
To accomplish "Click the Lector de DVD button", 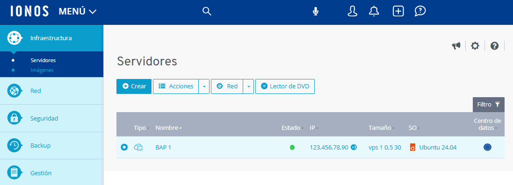I will click(x=285, y=86).
